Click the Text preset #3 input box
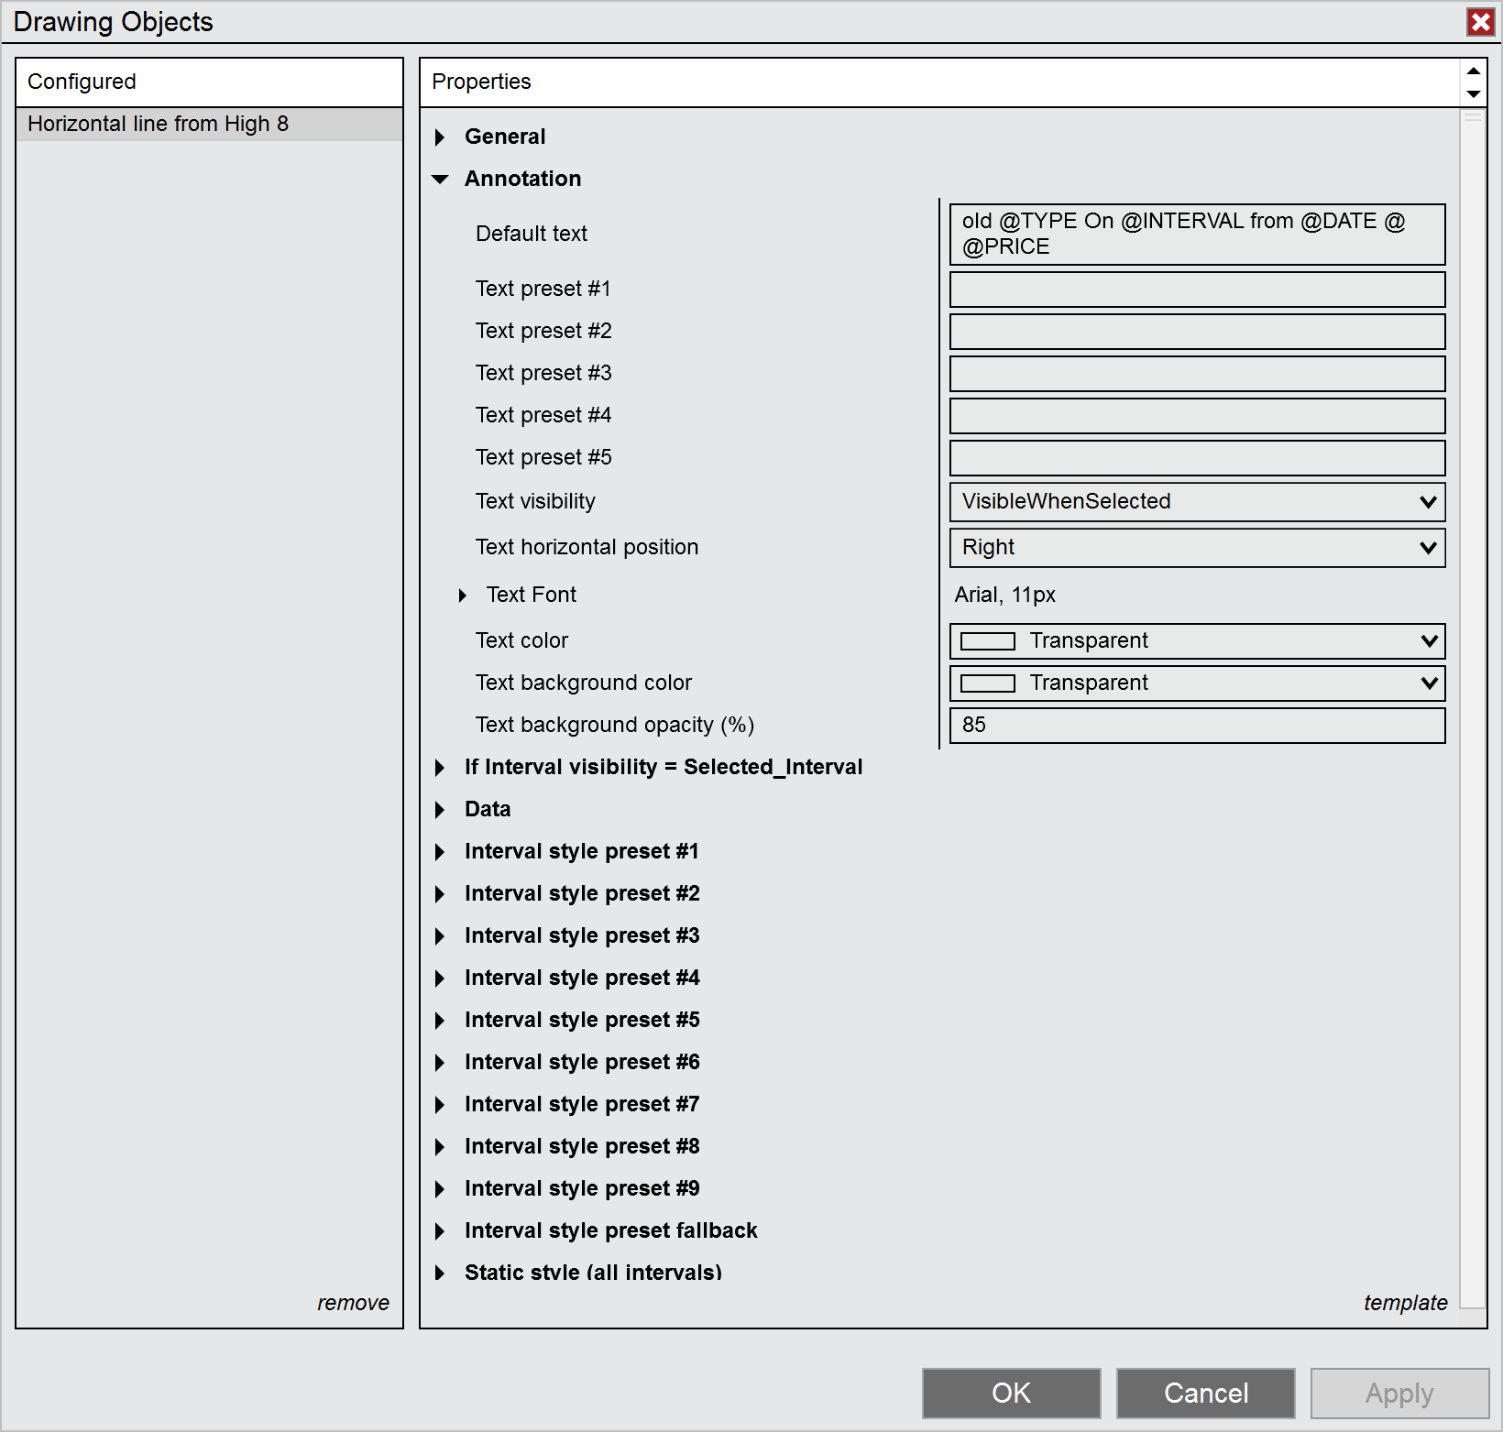This screenshot has height=1432, width=1503. (x=1197, y=374)
